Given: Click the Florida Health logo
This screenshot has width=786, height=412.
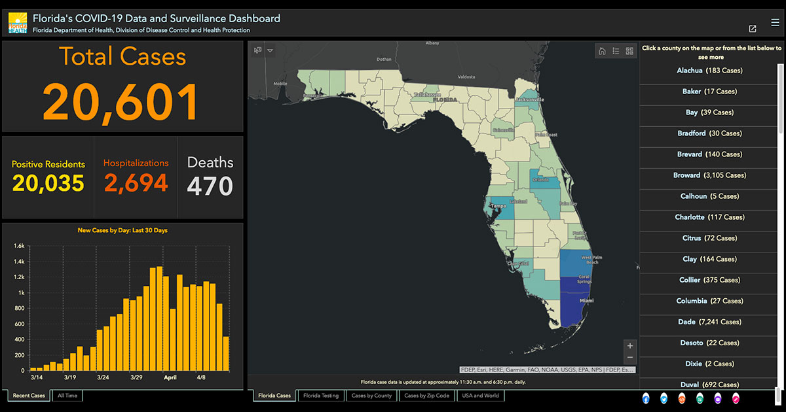Looking at the screenshot, I should 18,23.
